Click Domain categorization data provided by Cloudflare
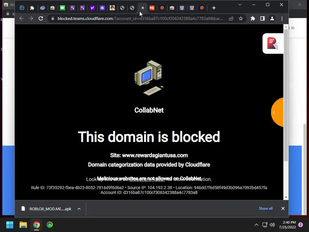 (x=149, y=165)
